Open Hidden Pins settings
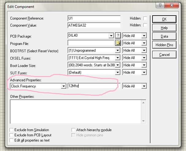This screenshot has width=186, height=151. (x=164, y=45)
